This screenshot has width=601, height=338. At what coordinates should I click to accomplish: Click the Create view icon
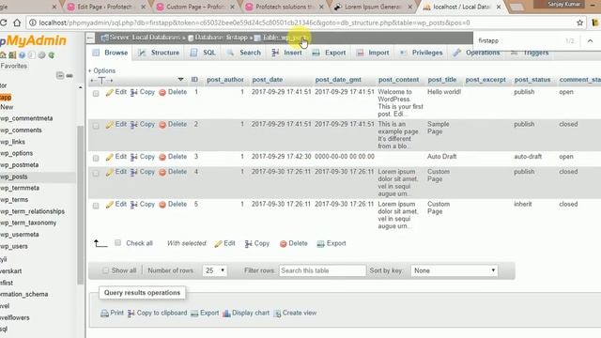tap(277, 313)
